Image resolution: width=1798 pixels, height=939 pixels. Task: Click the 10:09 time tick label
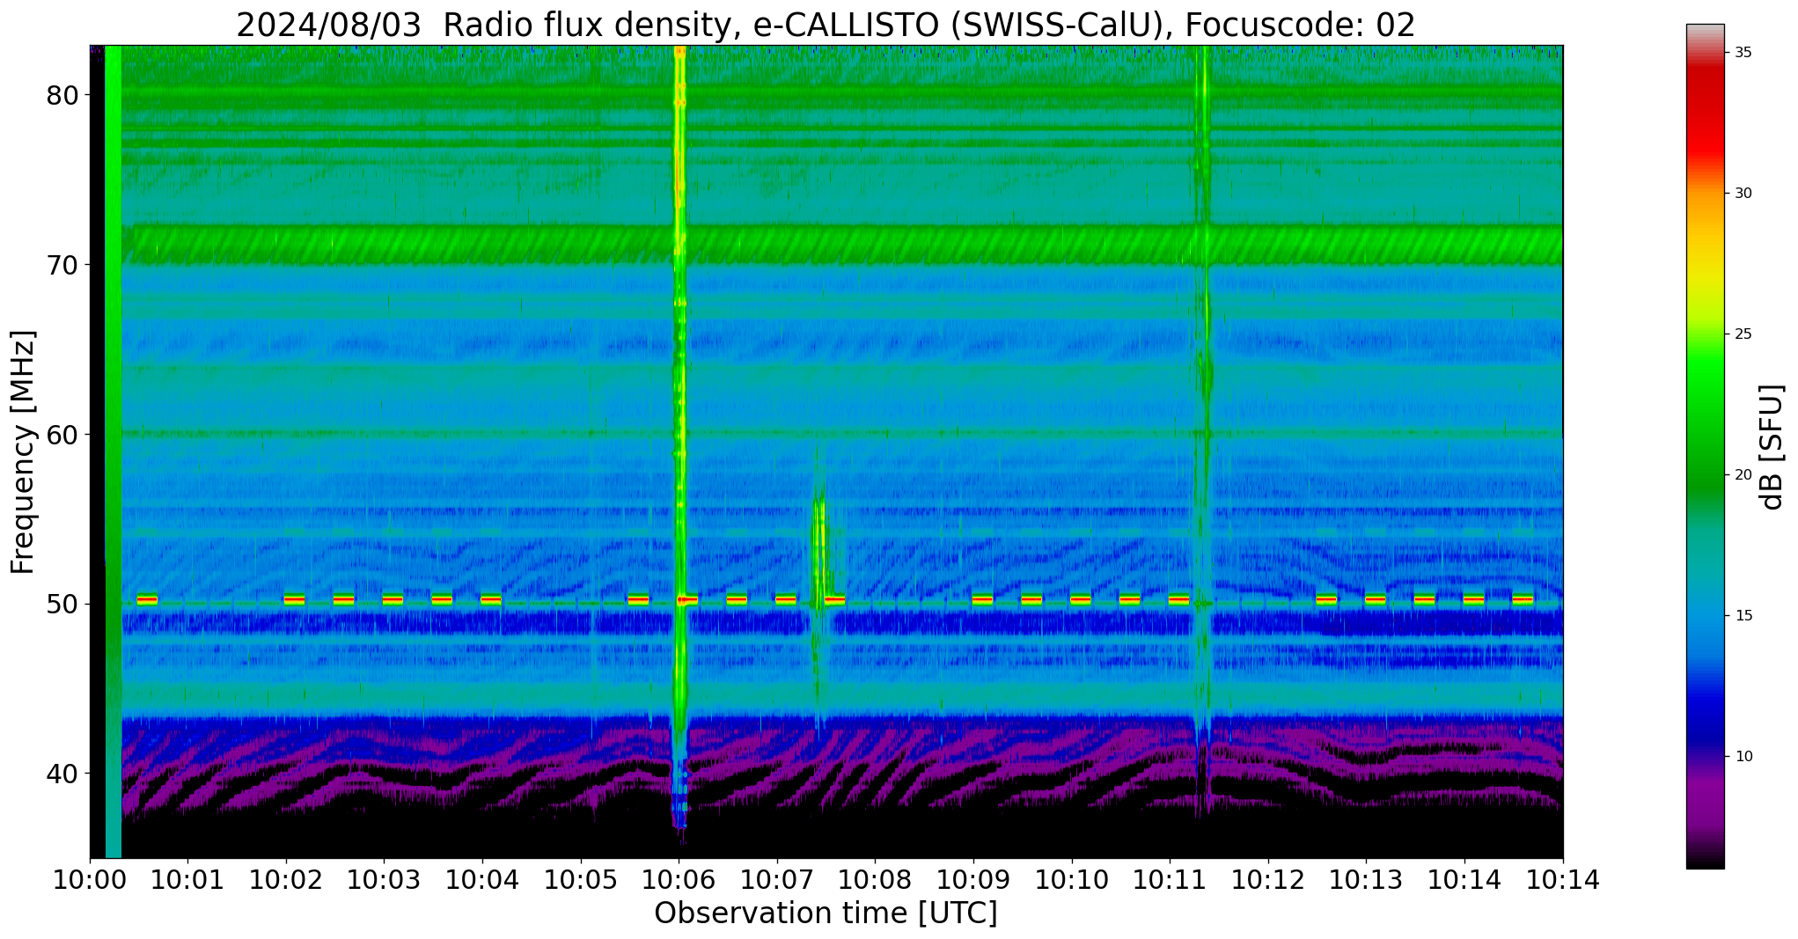(973, 880)
